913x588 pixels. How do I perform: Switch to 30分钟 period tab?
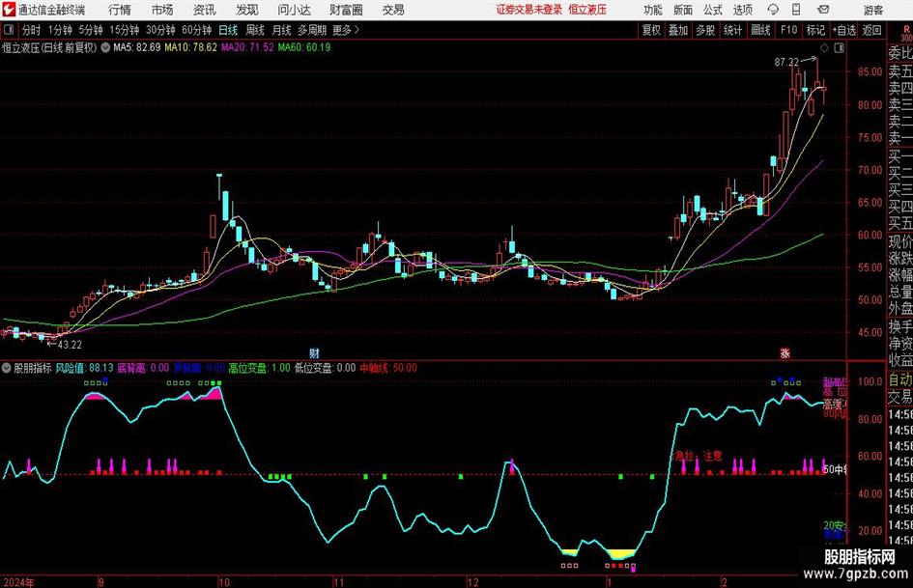coord(160,30)
